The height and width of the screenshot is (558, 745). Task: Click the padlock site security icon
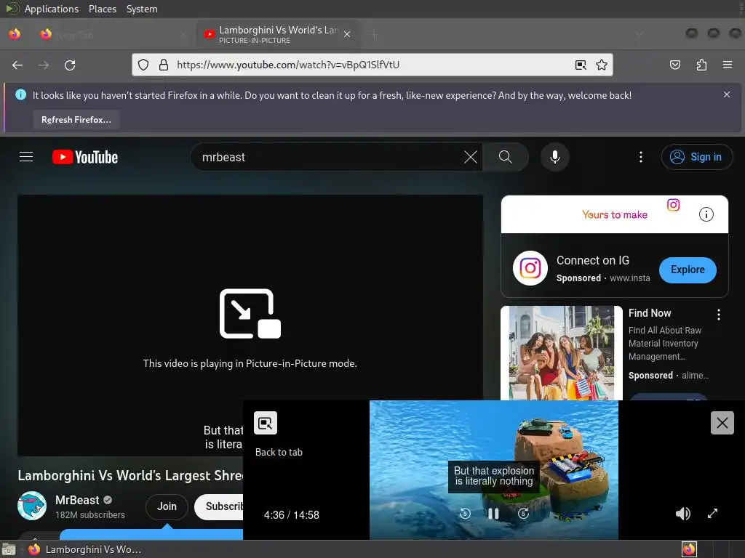click(164, 65)
